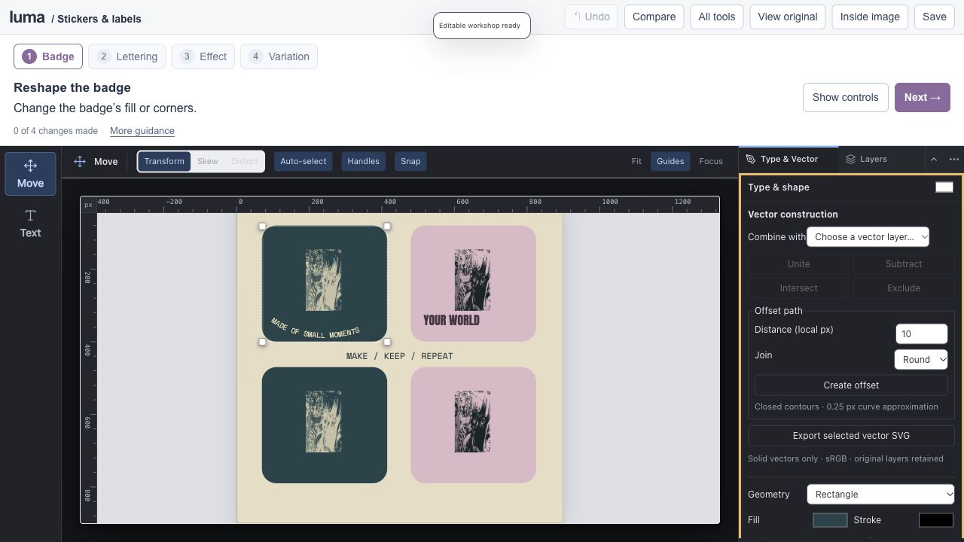Click View original button

click(788, 17)
